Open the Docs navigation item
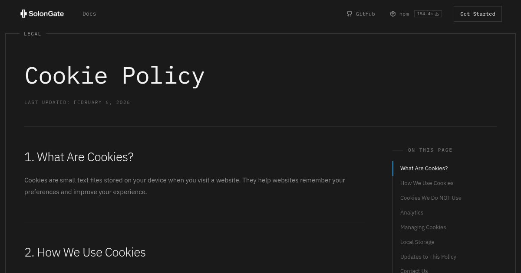 89,14
